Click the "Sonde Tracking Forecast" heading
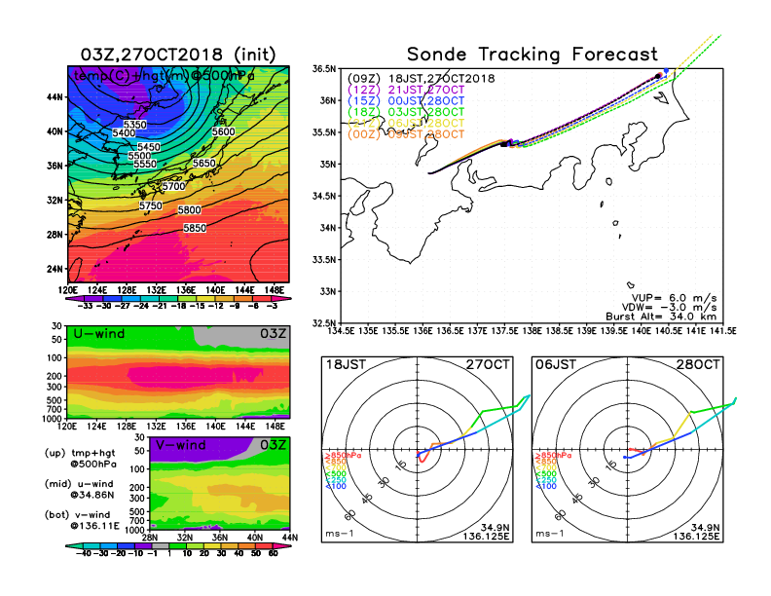Image resolution: width=771 pixels, height=596 pixels. pos(532,54)
